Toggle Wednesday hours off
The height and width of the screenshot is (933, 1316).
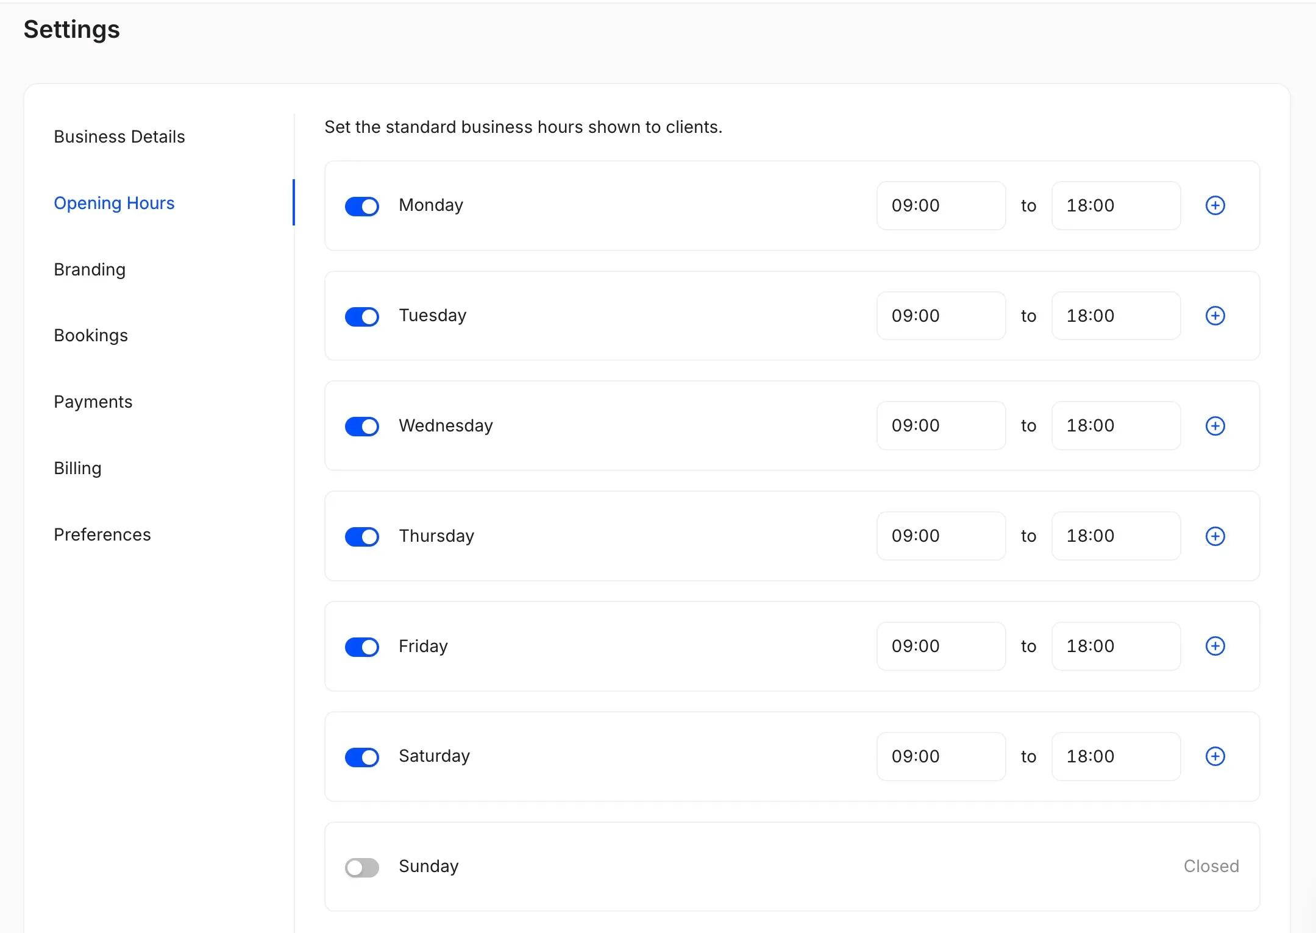tap(361, 426)
